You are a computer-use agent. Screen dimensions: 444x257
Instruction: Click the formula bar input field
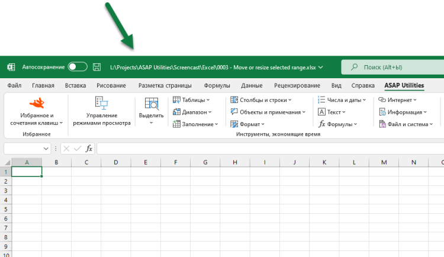pyautogui.click(x=271, y=149)
